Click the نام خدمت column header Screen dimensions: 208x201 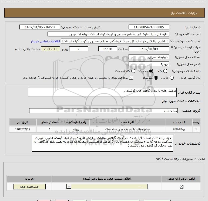[x=127, y=122]
